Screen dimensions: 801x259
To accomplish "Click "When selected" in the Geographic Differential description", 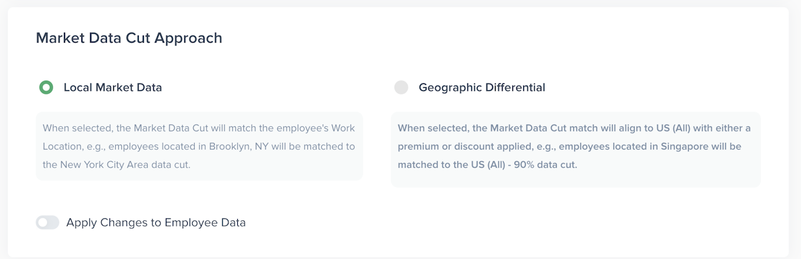I will point(431,128).
